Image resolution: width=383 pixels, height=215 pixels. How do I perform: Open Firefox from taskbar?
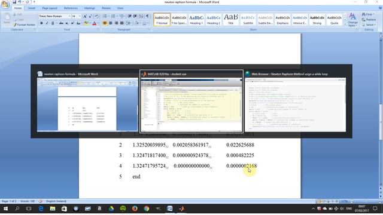135,208
